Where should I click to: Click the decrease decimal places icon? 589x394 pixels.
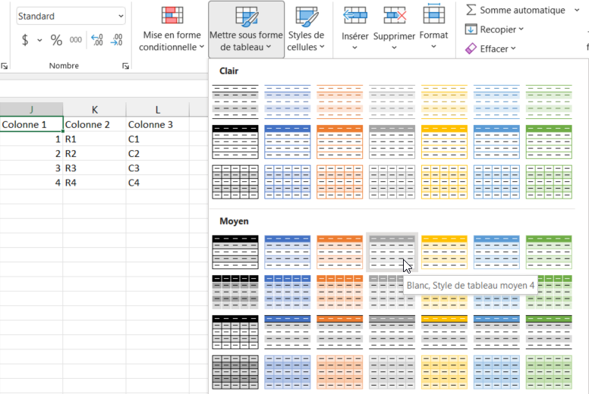116,40
